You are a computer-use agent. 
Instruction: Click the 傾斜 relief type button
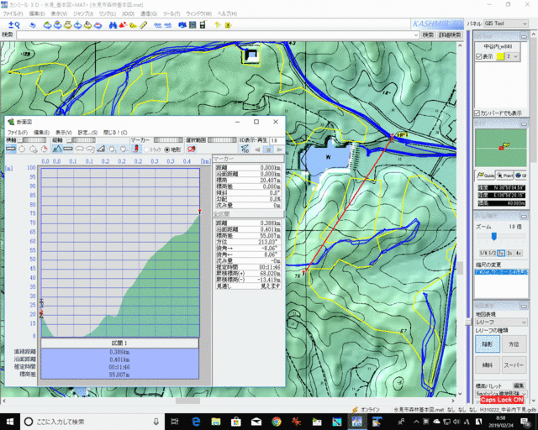click(488, 364)
